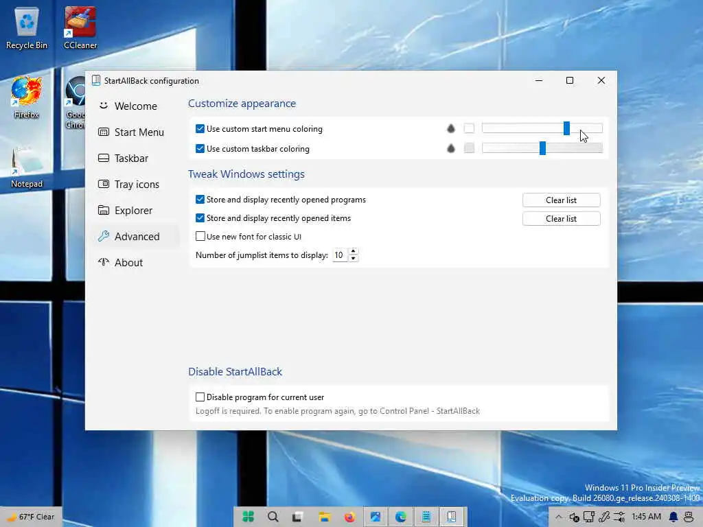Open the Start Menu settings page
This screenshot has height=527, width=703.
pyautogui.click(x=136, y=132)
